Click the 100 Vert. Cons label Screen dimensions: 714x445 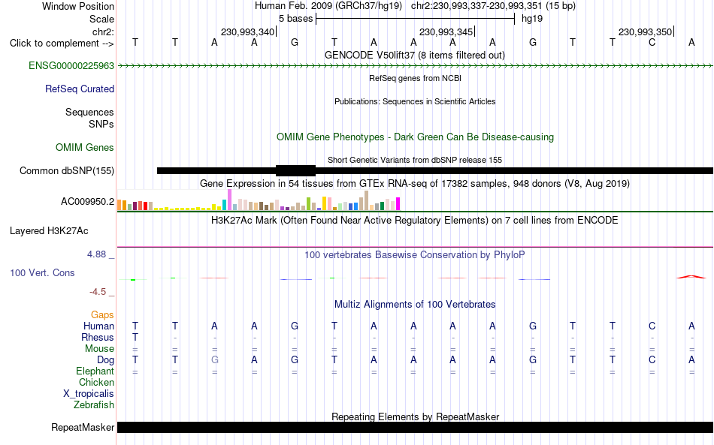[42, 272]
